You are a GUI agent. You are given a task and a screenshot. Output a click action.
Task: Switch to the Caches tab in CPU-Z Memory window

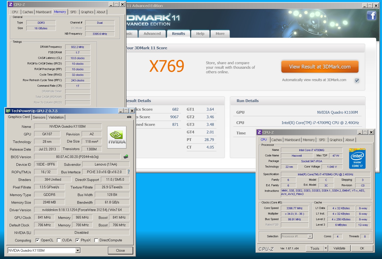[28, 12]
